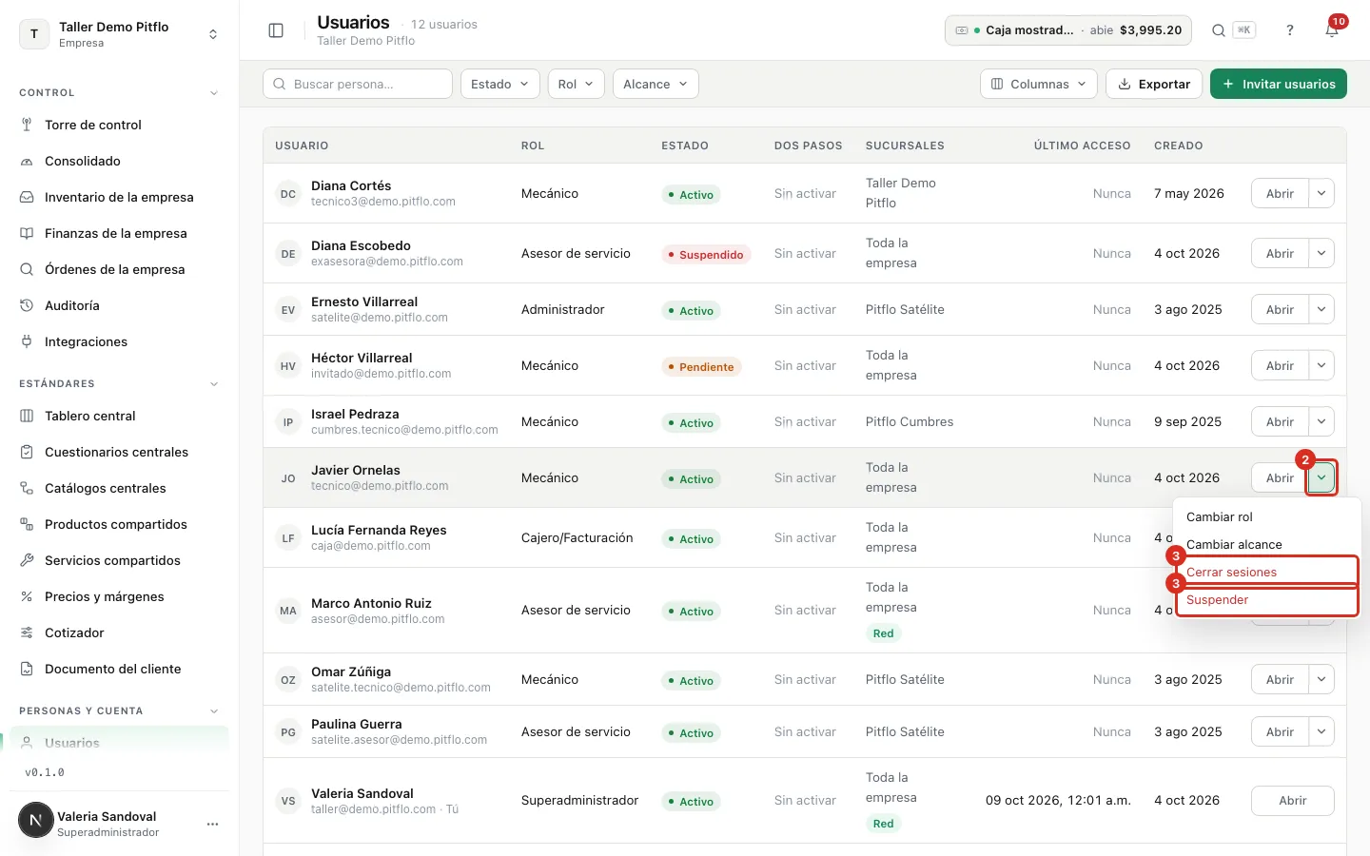1370x856 pixels.
Task: Click the Exportar button
Action: click(x=1154, y=84)
